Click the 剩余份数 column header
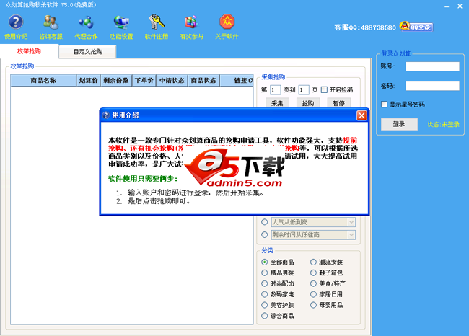 click(x=116, y=81)
